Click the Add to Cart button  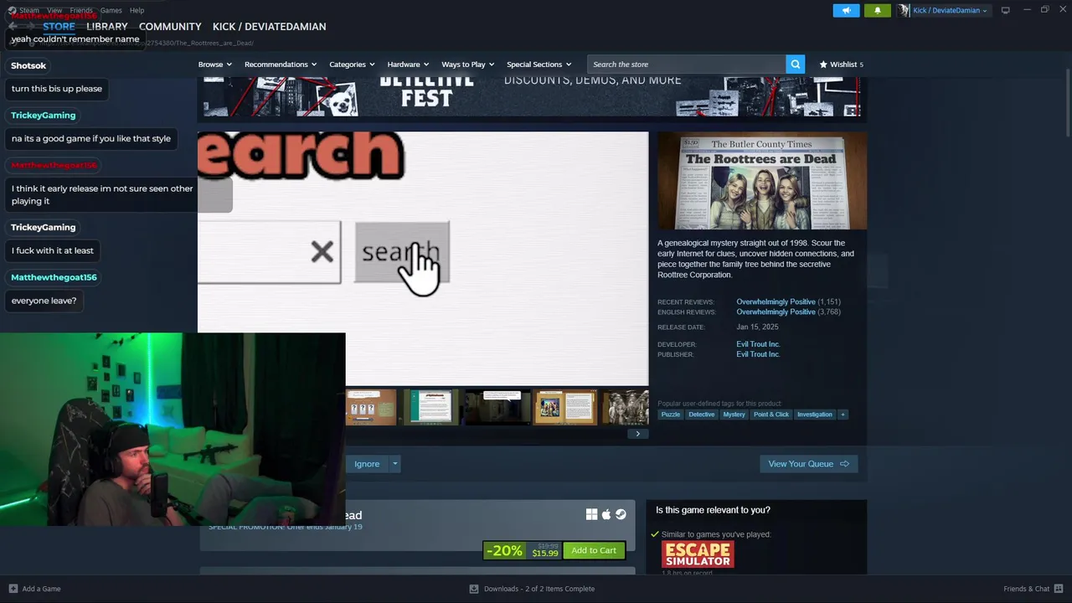pos(594,550)
